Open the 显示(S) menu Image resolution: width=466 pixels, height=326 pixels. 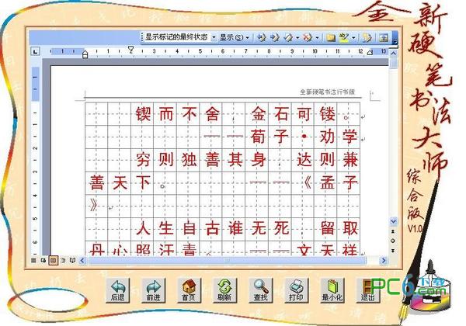click(x=234, y=37)
